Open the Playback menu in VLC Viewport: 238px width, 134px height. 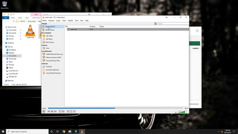pyautogui.click(x=51, y=20)
